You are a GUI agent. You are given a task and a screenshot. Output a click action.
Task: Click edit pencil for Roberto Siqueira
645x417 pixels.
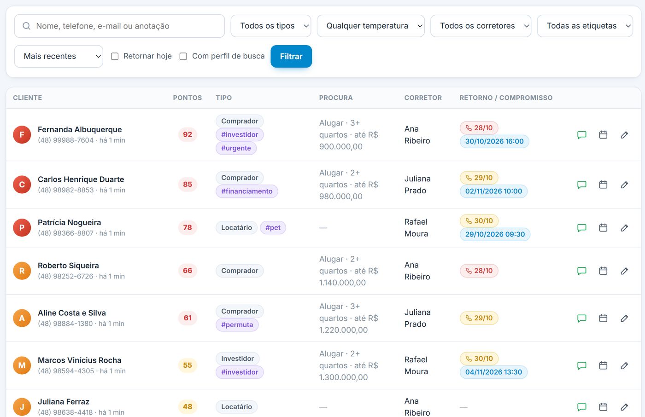[x=624, y=271]
